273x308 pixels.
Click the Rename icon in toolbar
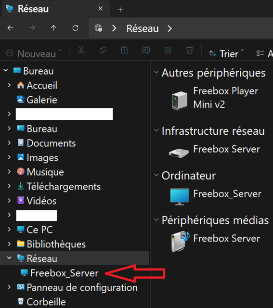point(146,50)
